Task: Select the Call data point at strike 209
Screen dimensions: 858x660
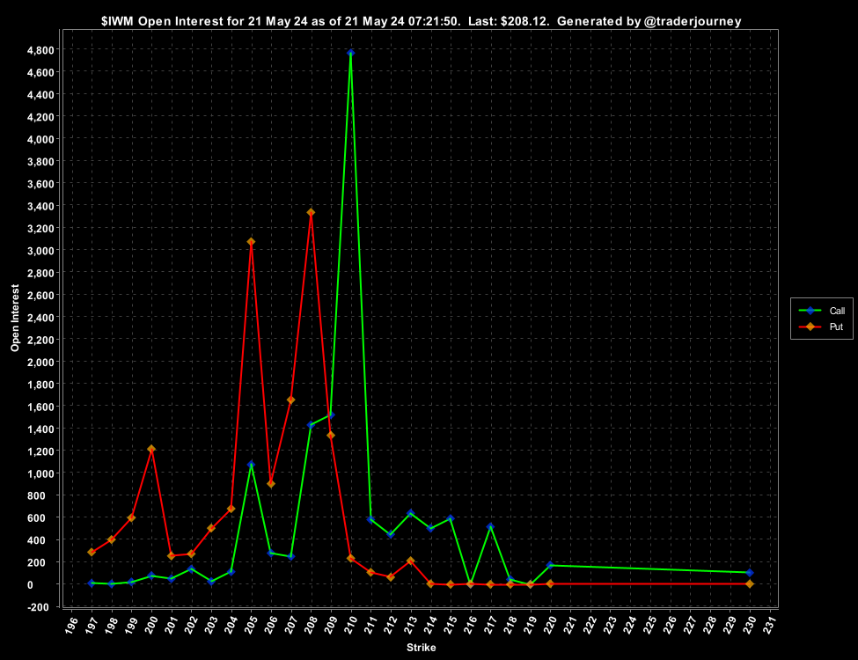Action: 331,415
